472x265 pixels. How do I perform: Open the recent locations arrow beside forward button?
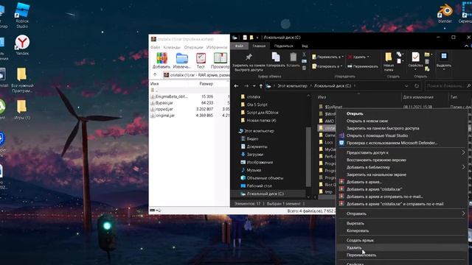[x=254, y=86]
